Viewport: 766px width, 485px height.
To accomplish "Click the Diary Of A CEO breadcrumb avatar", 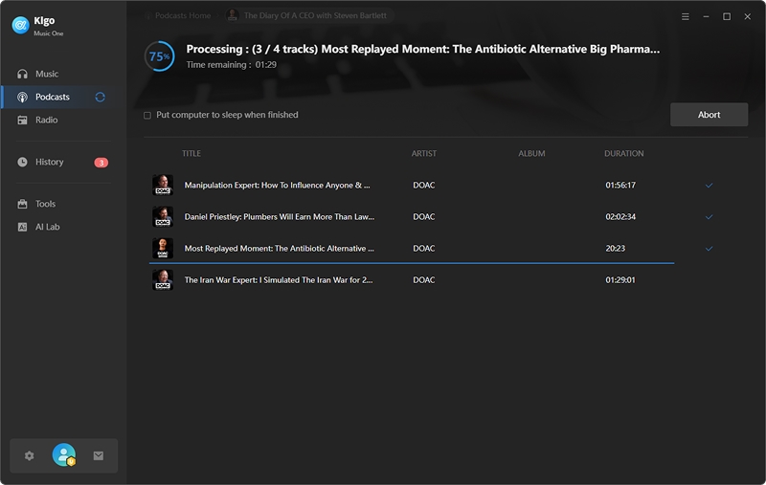I will pos(233,15).
